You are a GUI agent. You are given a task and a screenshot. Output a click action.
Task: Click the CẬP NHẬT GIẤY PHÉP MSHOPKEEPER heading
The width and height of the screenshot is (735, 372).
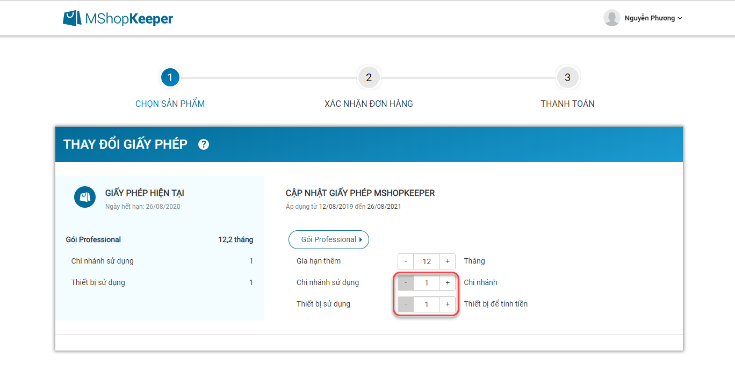(x=361, y=193)
